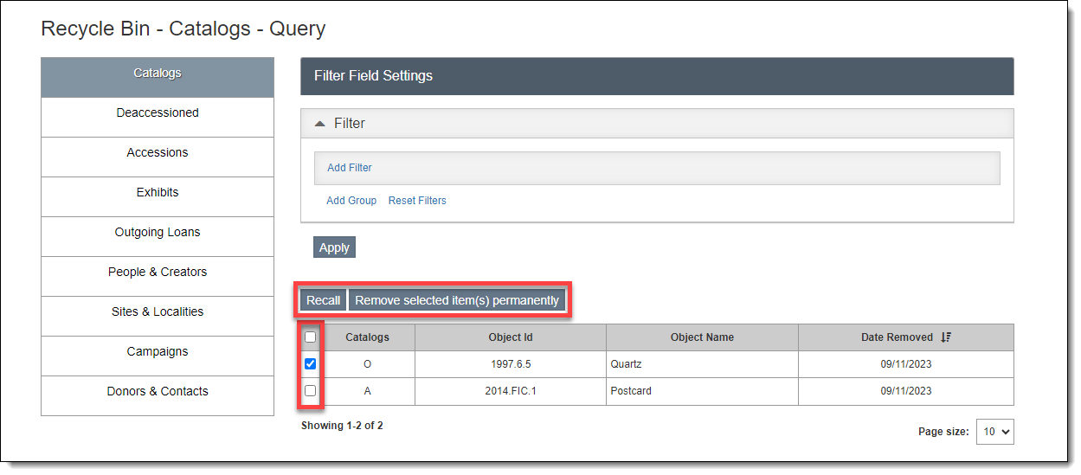
Task: Open Outgoing Loans recycle bin
Action: tap(158, 233)
